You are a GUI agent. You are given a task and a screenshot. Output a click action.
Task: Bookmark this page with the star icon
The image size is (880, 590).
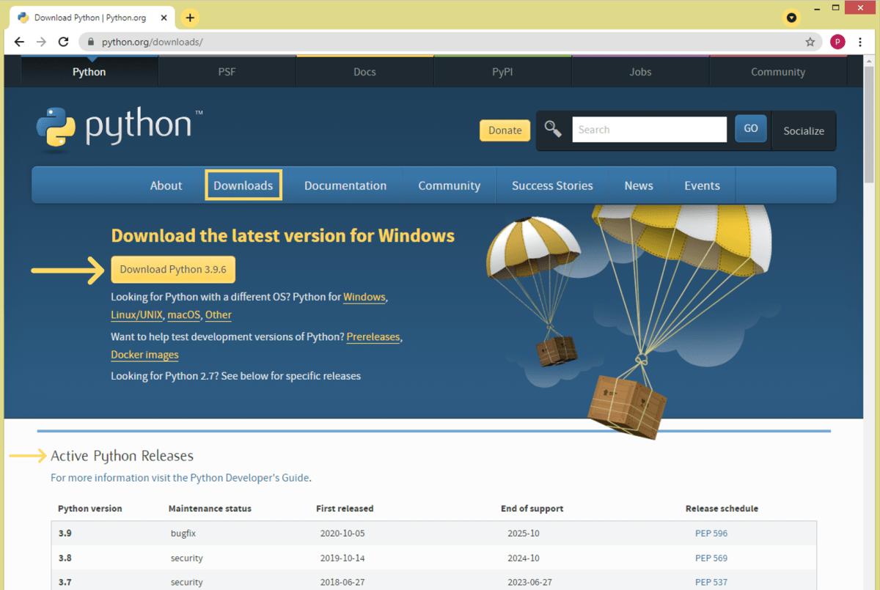click(x=810, y=42)
